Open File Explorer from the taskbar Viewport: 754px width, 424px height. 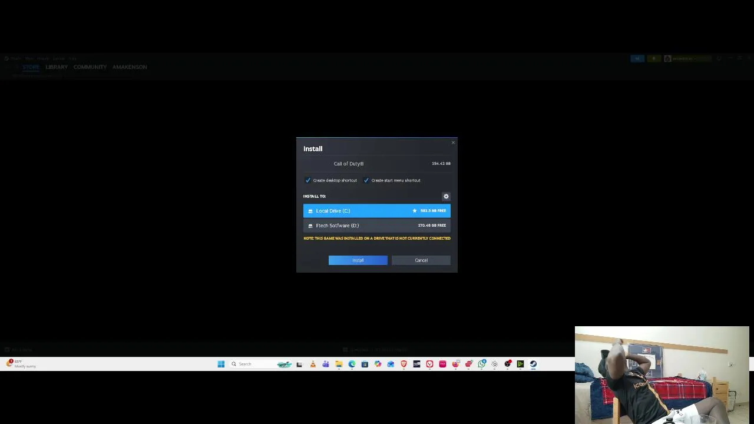click(339, 364)
